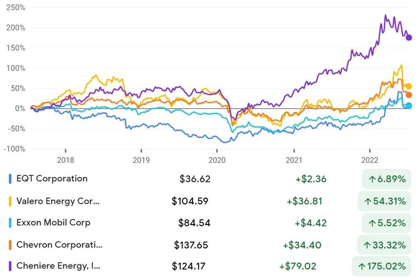420x280 pixels.
Task: Click the orange Chevron endpoint dot
Action: tap(409, 95)
